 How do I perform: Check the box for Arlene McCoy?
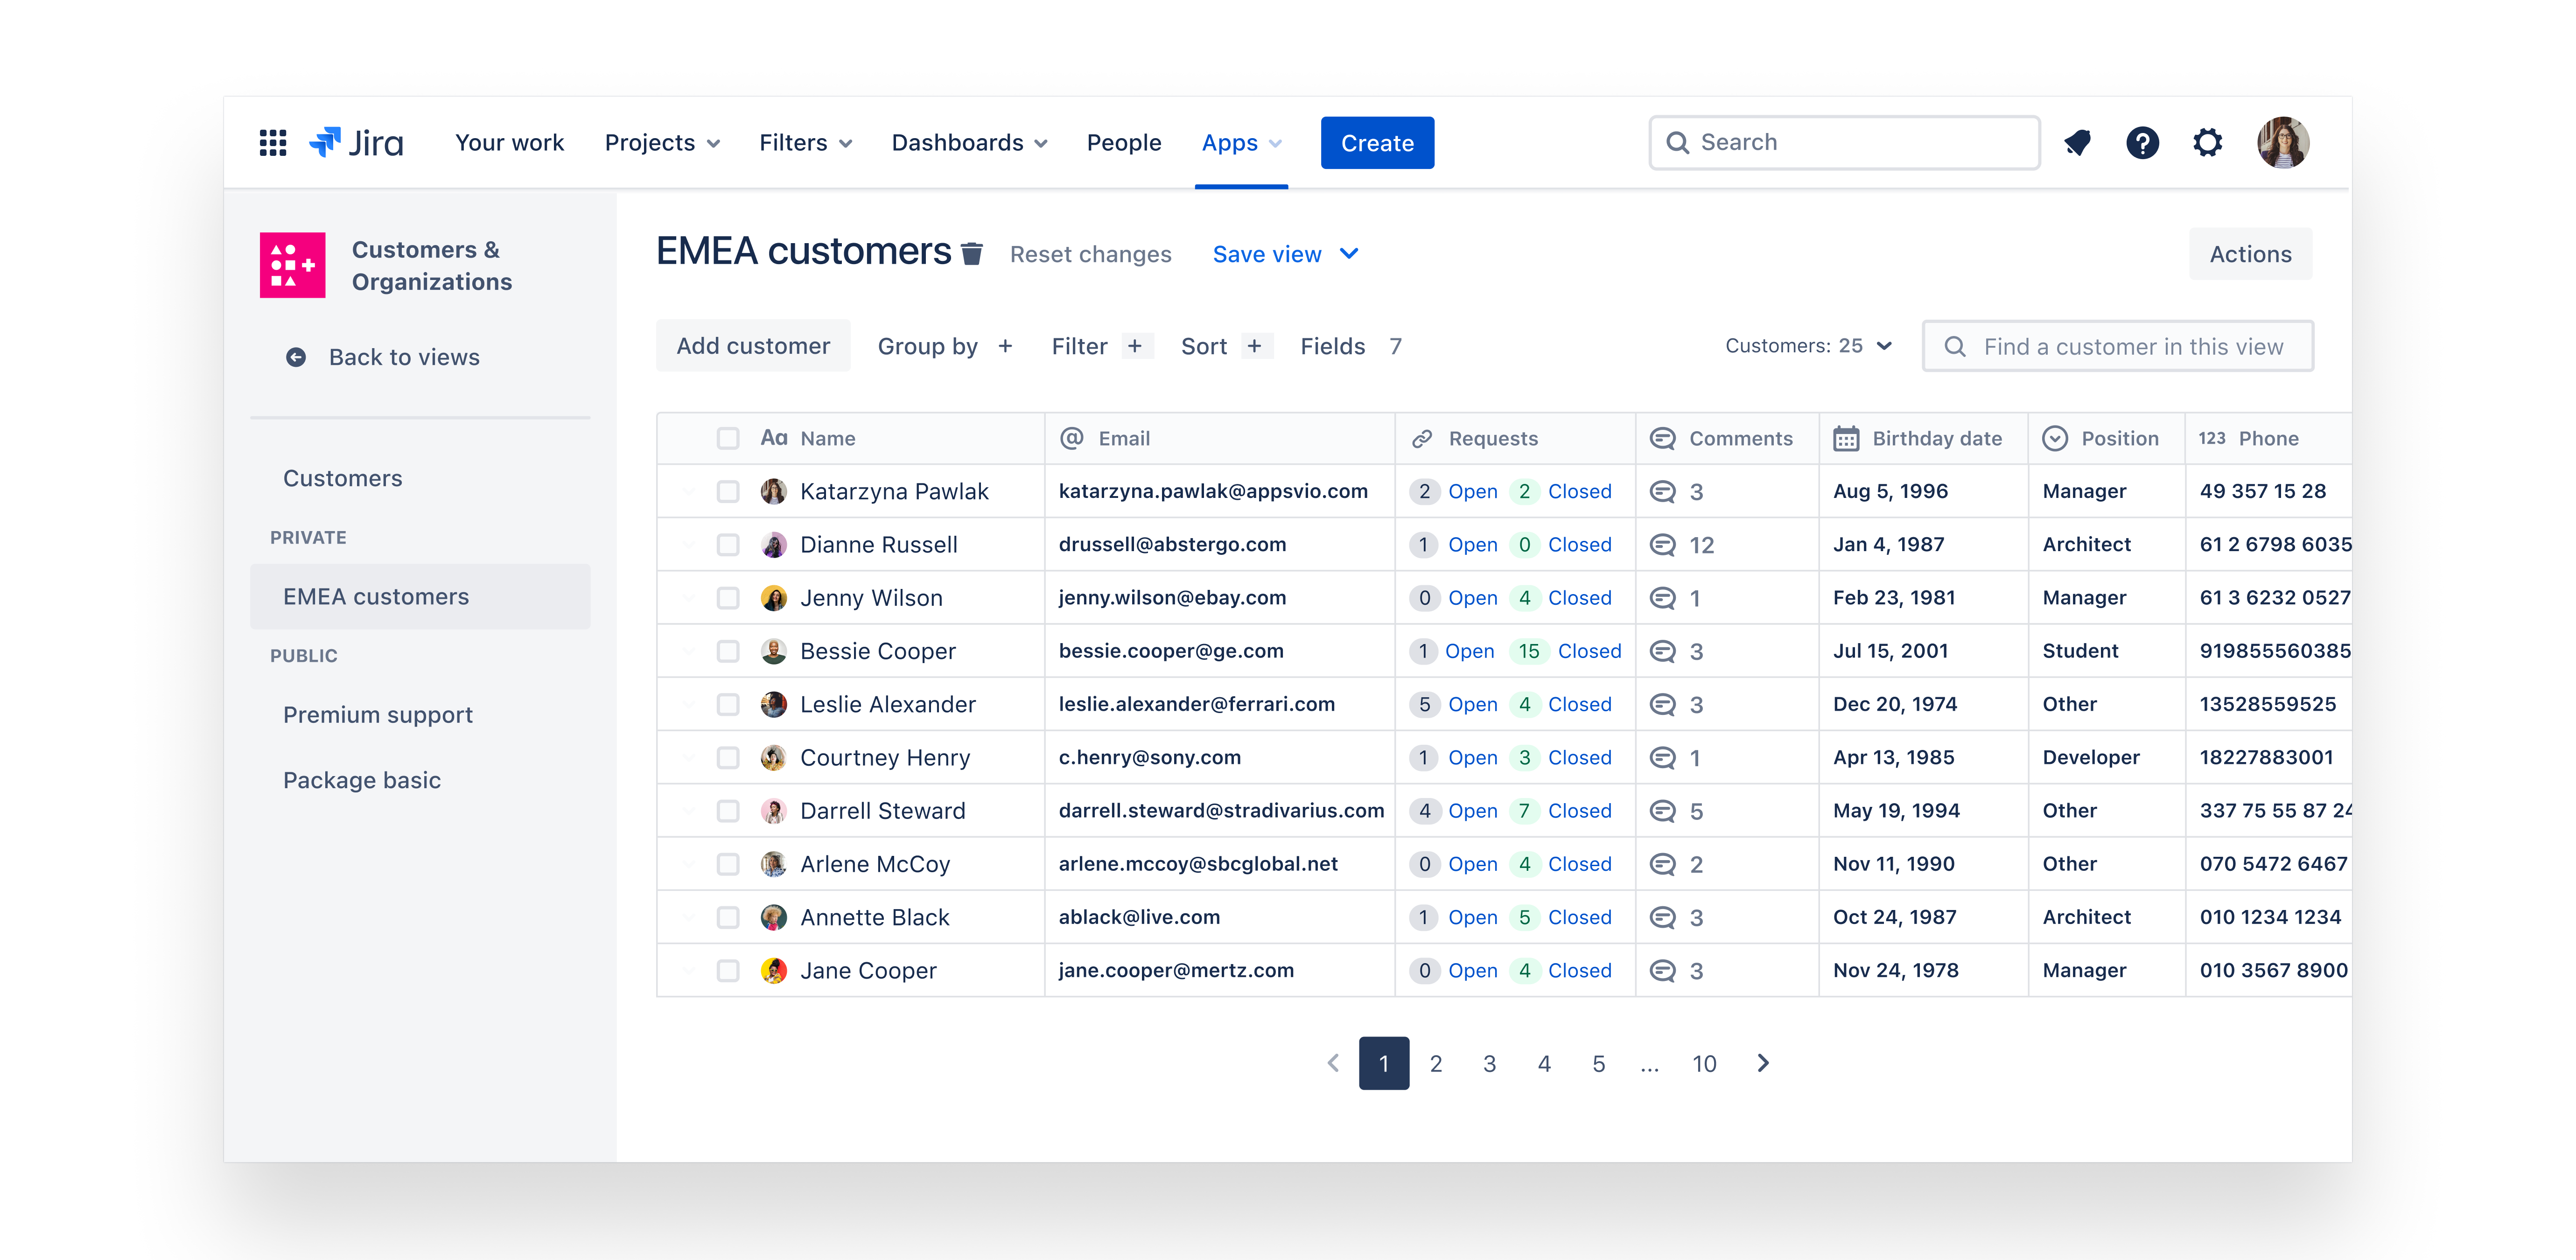pyautogui.click(x=728, y=864)
